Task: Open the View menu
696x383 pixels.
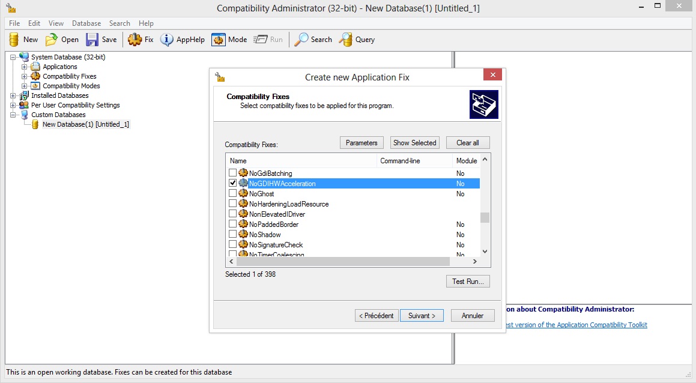Action: (56, 23)
